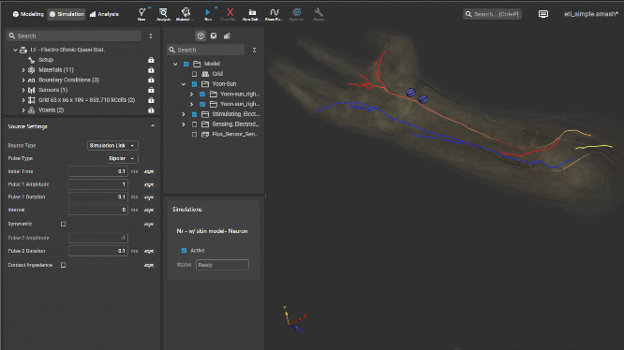The width and height of the screenshot is (624, 350).
Task: Select the Grid 65 x 66 x 199 tree item
Action: click(87, 100)
